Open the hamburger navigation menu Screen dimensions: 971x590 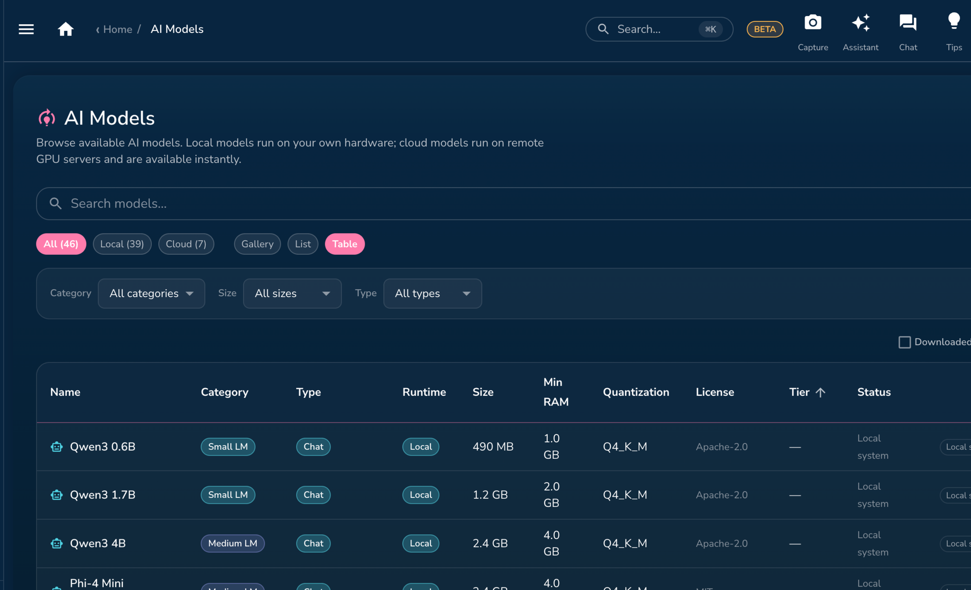[26, 29]
